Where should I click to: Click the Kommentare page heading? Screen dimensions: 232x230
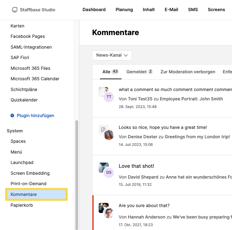pyautogui.click(x=116, y=32)
